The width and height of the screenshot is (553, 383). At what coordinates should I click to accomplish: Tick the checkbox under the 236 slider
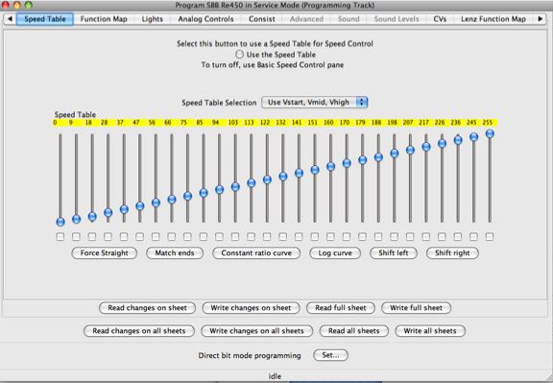[x=458, y=237]
